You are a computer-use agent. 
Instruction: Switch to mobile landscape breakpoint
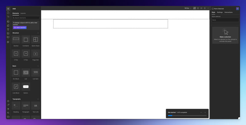[x=201, y=8]
